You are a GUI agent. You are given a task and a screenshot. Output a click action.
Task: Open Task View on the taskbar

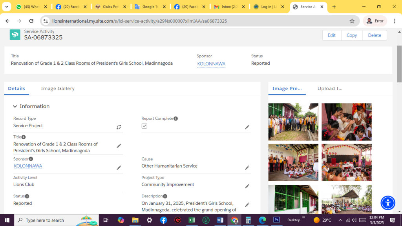[x=106, y=220]
